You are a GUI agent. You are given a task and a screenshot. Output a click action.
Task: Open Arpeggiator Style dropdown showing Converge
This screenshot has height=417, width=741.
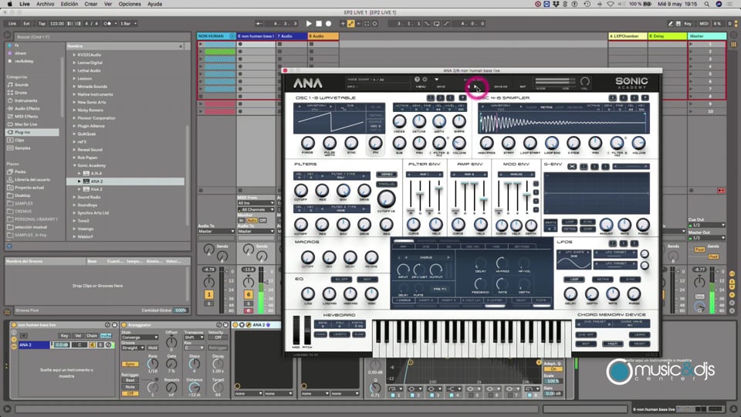click(x=140, y=337)
